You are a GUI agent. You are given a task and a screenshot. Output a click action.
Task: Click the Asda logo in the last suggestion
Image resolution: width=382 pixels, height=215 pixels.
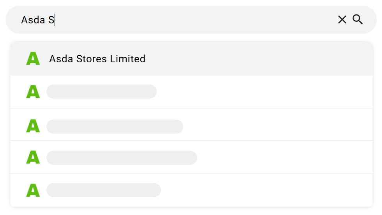coord(33,190)
